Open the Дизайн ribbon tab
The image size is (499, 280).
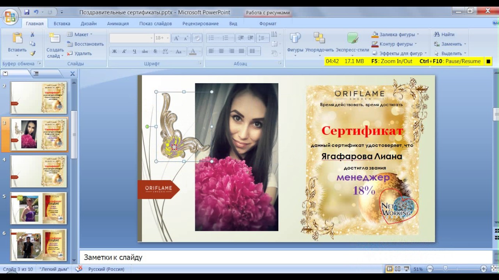pos(88,23)
